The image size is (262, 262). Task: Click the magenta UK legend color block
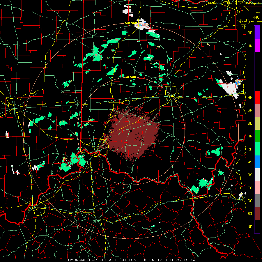click(257, 46)
